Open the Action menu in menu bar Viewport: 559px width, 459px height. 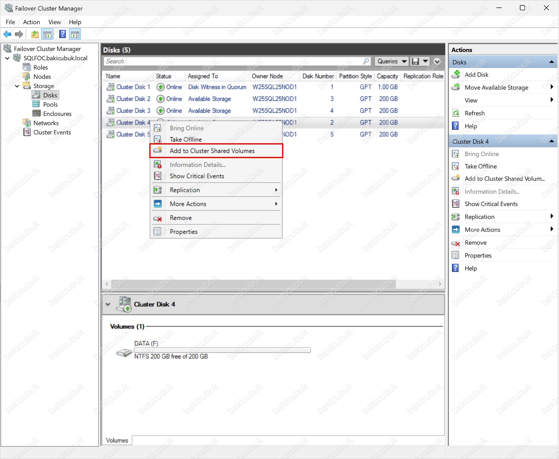click(31, 22)
